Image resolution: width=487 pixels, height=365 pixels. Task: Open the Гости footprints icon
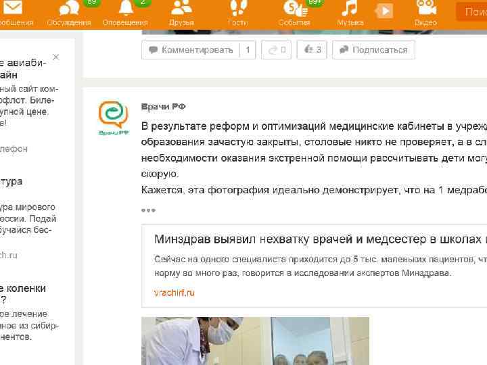coord(238,7)
